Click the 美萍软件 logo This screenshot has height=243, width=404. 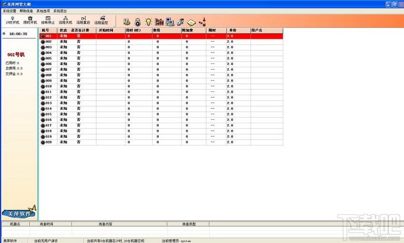point(19,212)
